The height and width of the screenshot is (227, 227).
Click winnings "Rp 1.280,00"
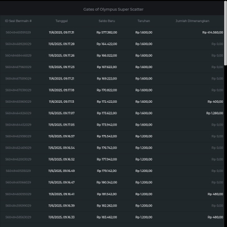(215, 113)
